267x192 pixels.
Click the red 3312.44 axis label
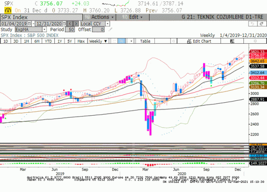point(258,78)
